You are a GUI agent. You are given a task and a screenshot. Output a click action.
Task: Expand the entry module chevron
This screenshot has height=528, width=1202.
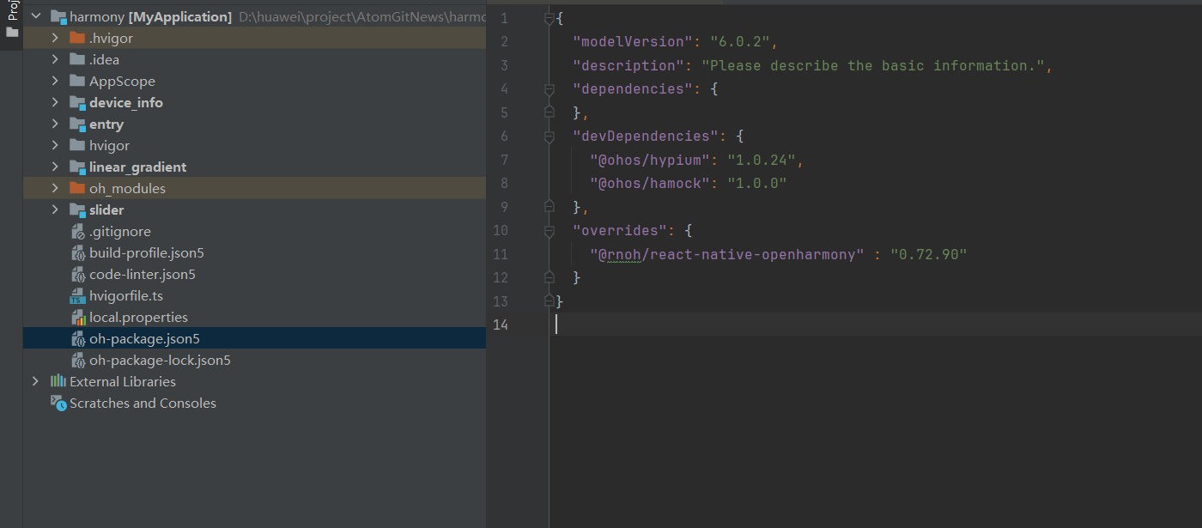55,124
